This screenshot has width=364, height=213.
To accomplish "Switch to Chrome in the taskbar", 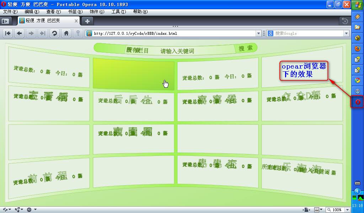I will pyautogui.click(x=358, y=81).
